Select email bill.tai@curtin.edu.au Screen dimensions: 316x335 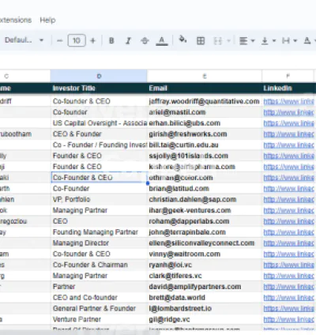click(x=205, y=145)
